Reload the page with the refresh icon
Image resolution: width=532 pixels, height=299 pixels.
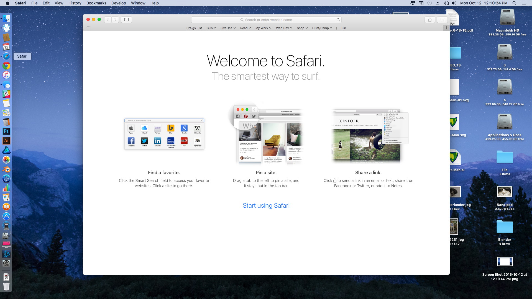pyautogui.click(x=338, y=20)
